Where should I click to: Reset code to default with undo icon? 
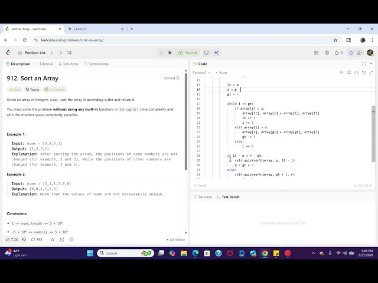(x=364, y=73)
